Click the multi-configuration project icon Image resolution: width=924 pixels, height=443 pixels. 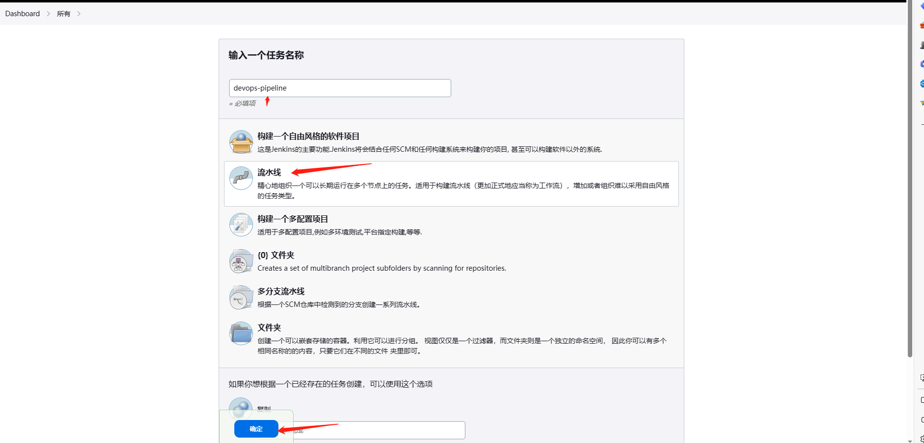(241, 225)
